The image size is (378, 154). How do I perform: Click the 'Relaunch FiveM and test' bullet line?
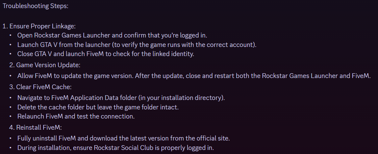pos(76,116)
